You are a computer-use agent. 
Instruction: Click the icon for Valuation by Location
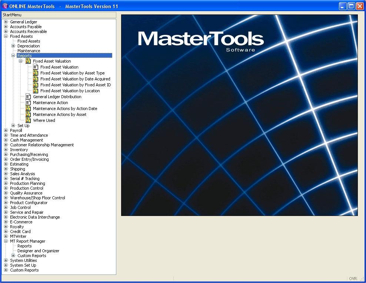click(x=36, y=91)
